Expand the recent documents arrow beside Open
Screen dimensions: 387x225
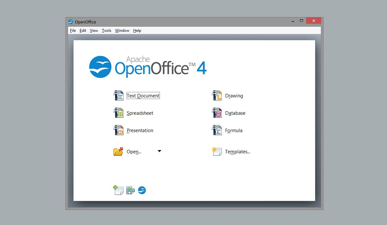[x=159, y=151]
